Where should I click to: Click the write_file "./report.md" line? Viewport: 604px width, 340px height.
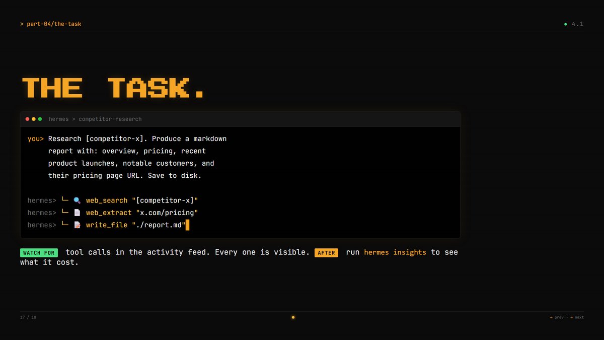108,225
